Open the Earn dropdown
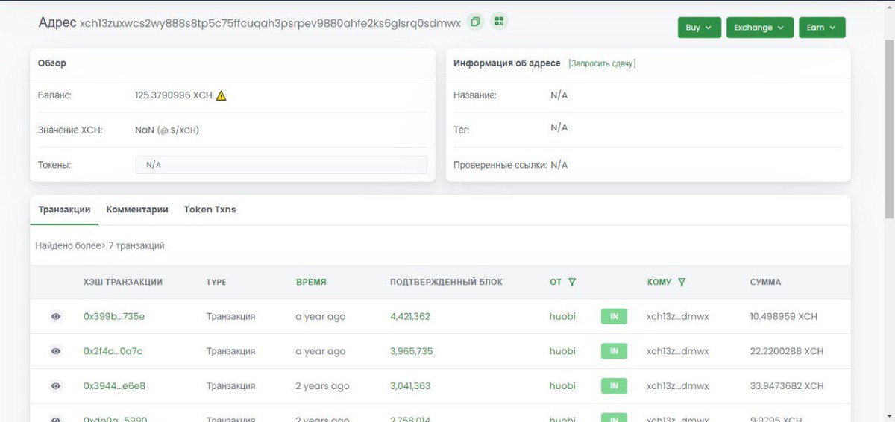The height and width of the screenshot is (422, 895). coord(822,28)
